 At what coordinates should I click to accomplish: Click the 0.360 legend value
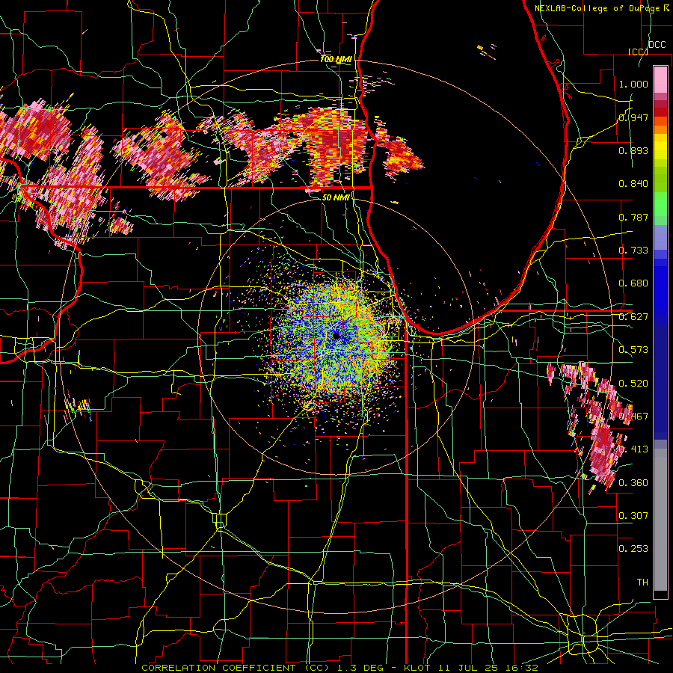[x=633, y=483]
